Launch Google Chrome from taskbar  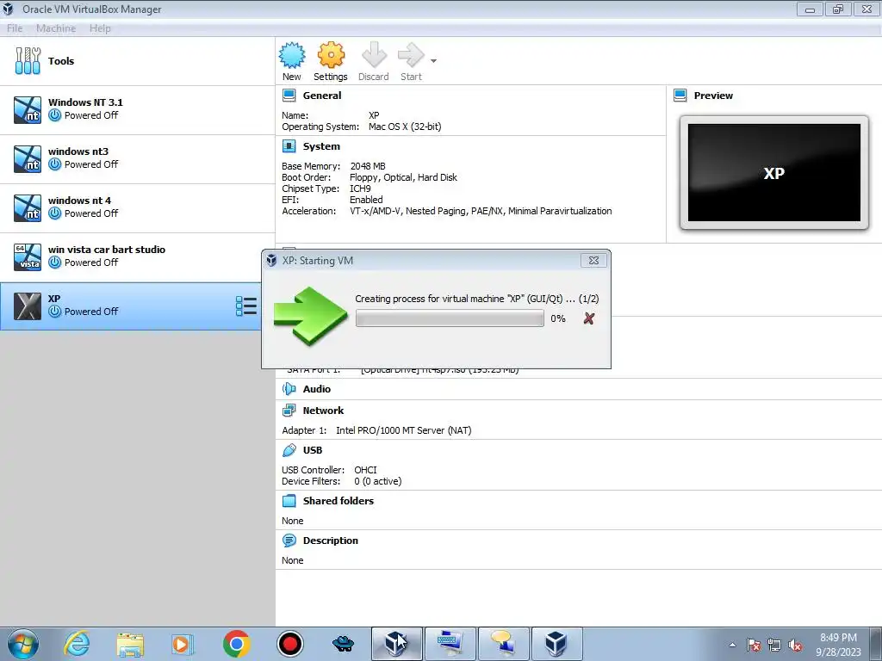point(236,644)
